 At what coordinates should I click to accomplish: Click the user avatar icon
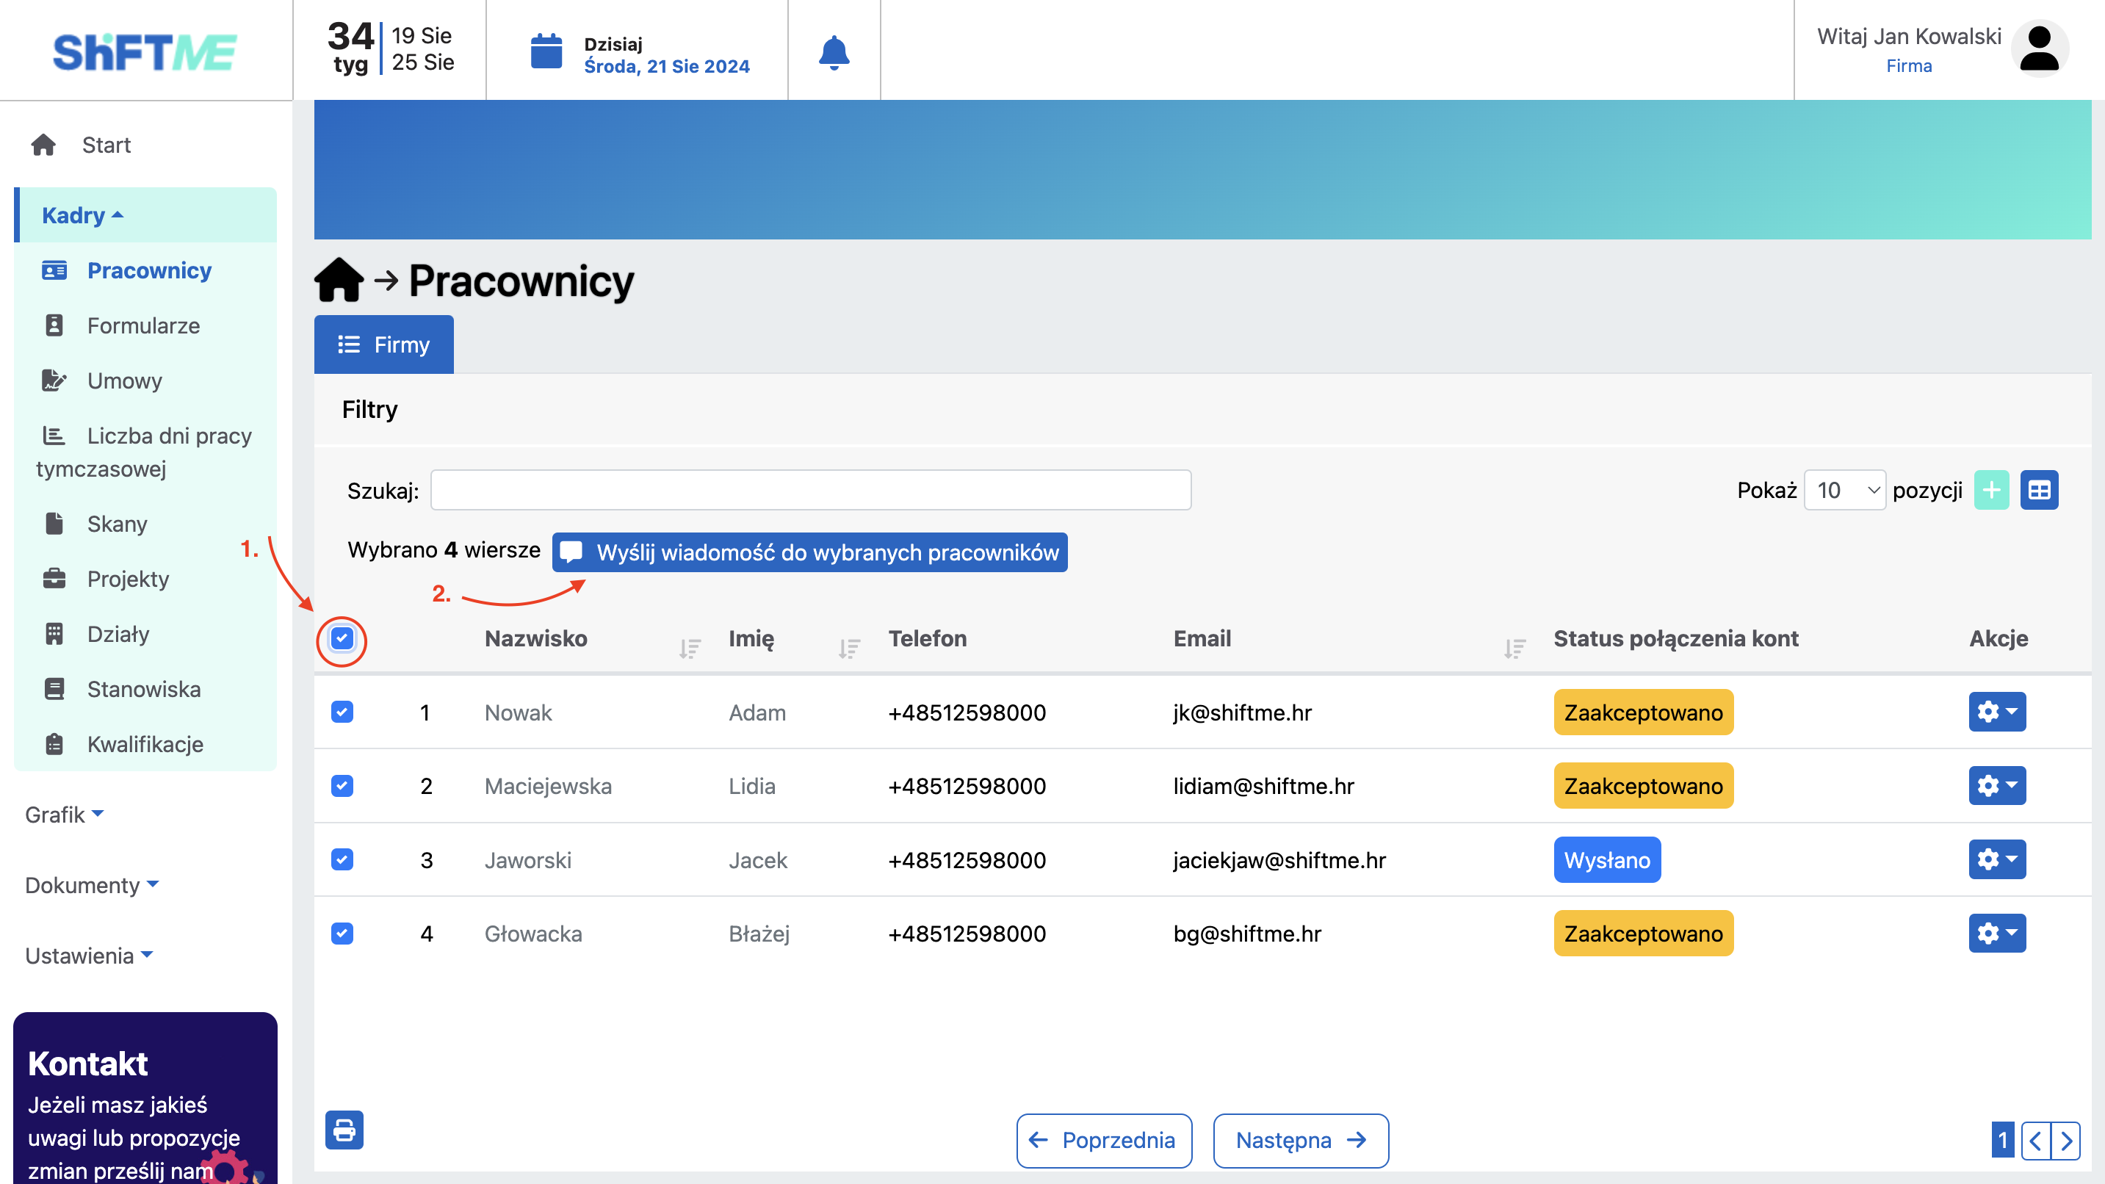tap(2039, 49)
